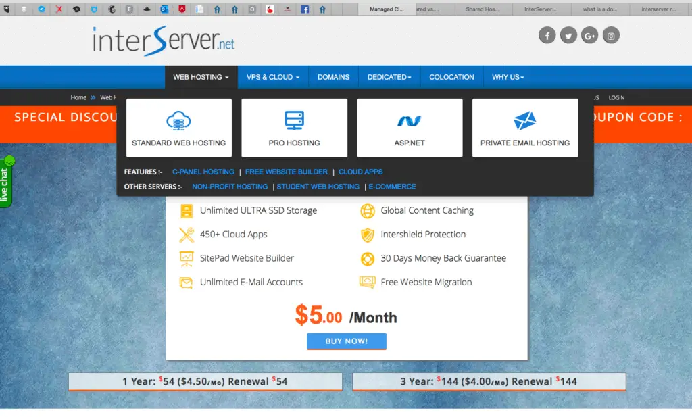Image resolution: width=692 pixels, height=417 pixels.
Task: Select the 3 Year $144 plan button
Action: point(489,382)
